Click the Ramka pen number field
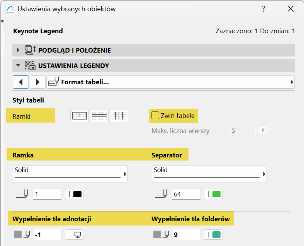 point(47,194)
